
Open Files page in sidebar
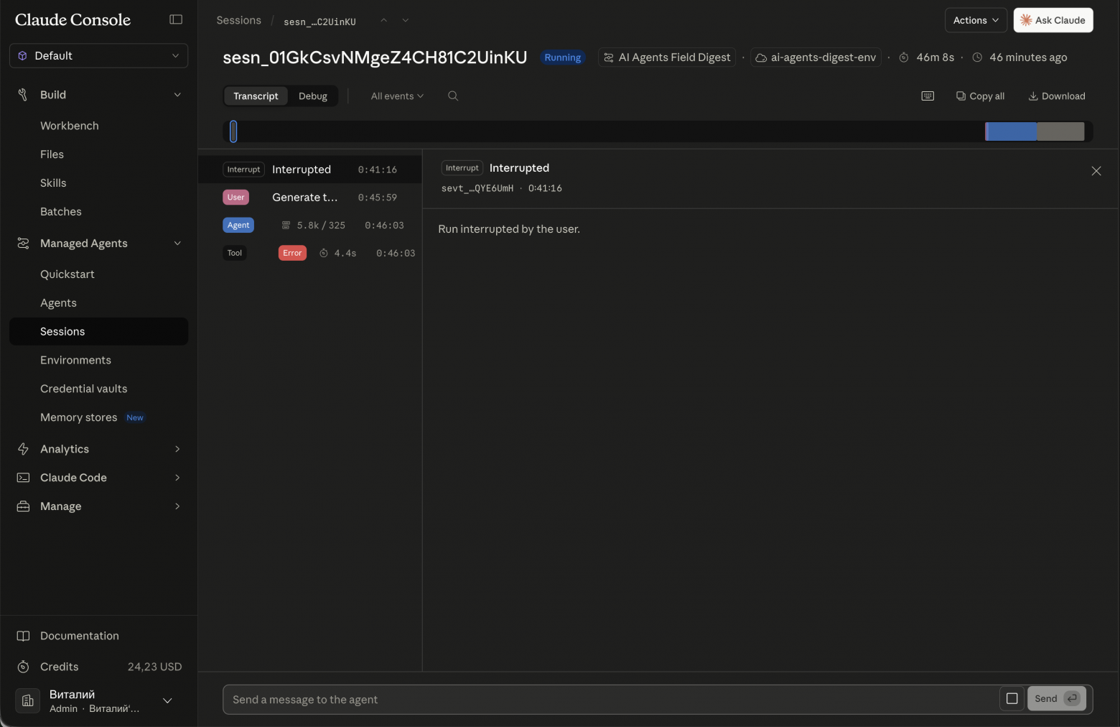click(52, 154)
